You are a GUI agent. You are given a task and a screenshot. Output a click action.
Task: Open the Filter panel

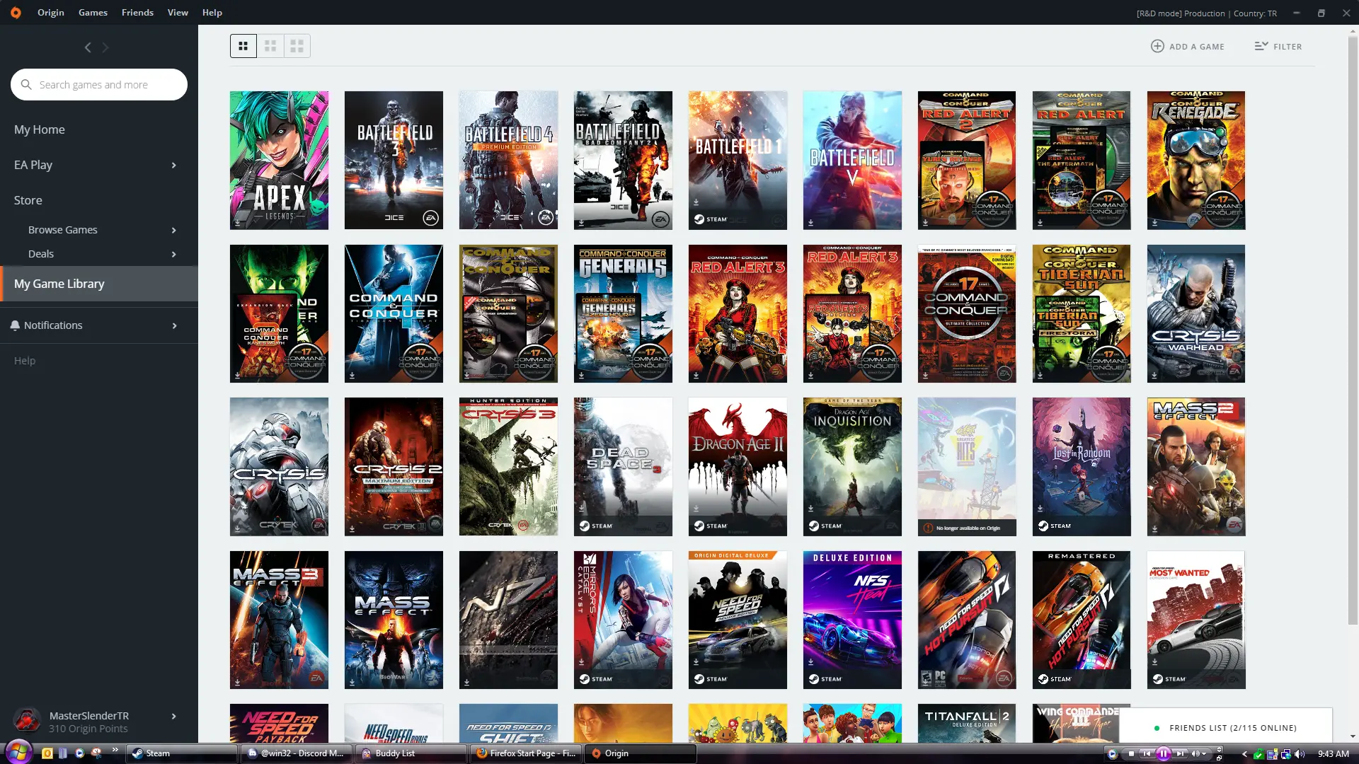(x=1278, y=47)
